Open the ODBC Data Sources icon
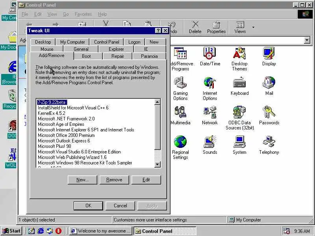This screenshot has height=236, width=315. [239, 118]
